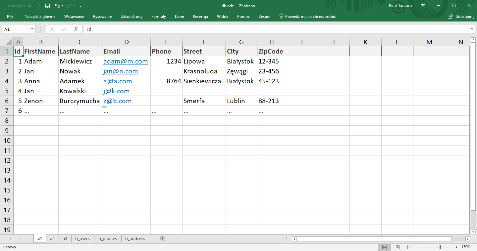Click inside the formula bar input
This screenshot has width=477, height=251.
point(277,29)
